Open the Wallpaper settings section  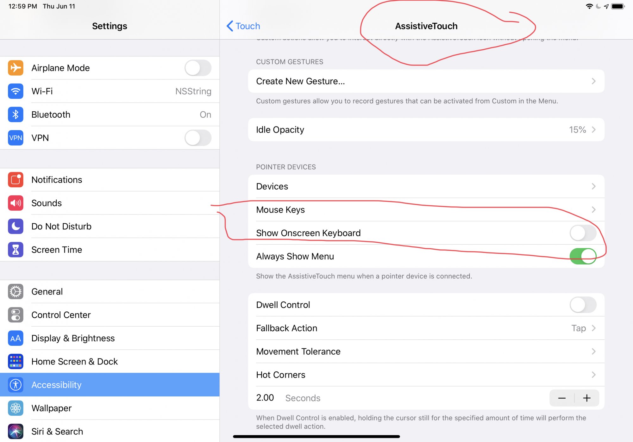(110, 408)
